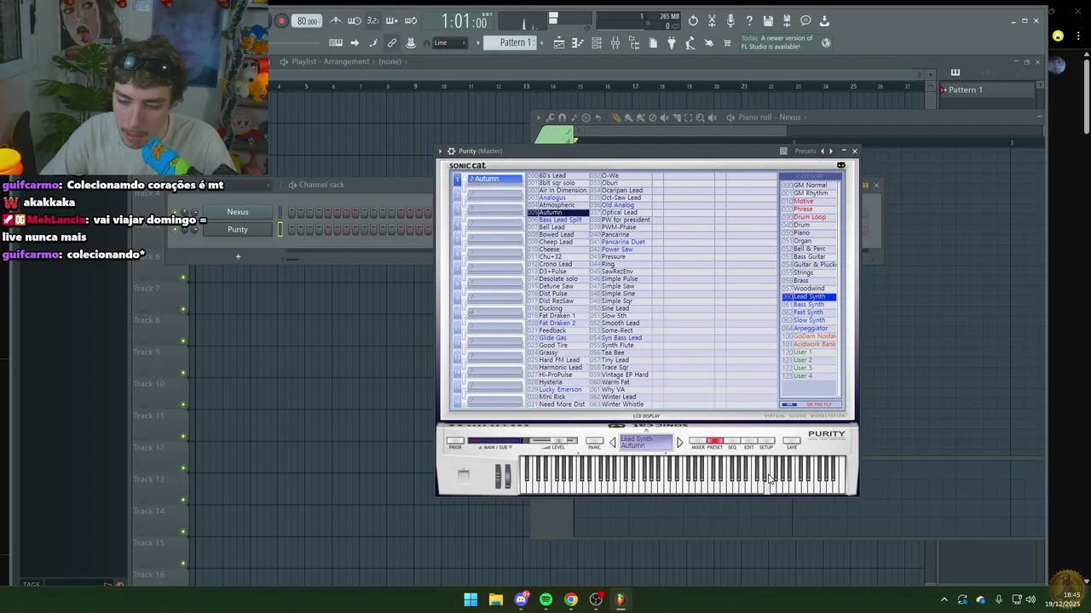Expand the Purity window options arrow
This screenshot has height=613, width=1091.
(441, 151)
